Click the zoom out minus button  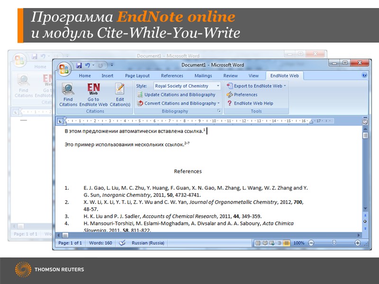coord(311,243)
